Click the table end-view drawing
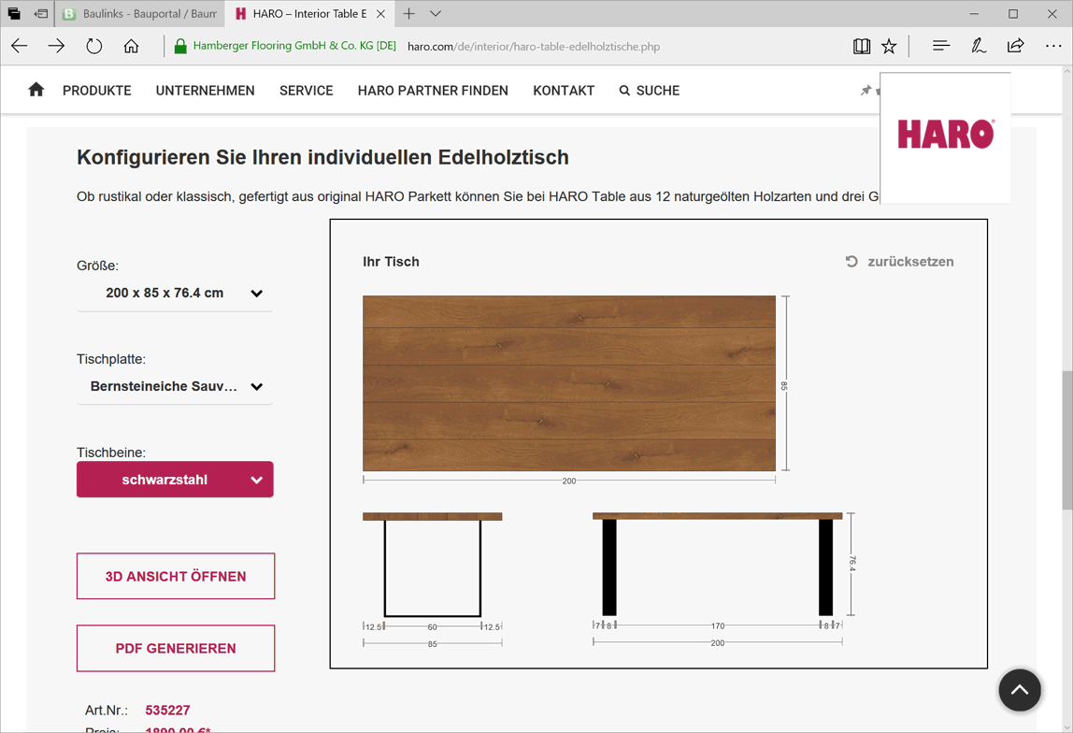Screen dimensions: 1073x733 [x=433, y=565]
